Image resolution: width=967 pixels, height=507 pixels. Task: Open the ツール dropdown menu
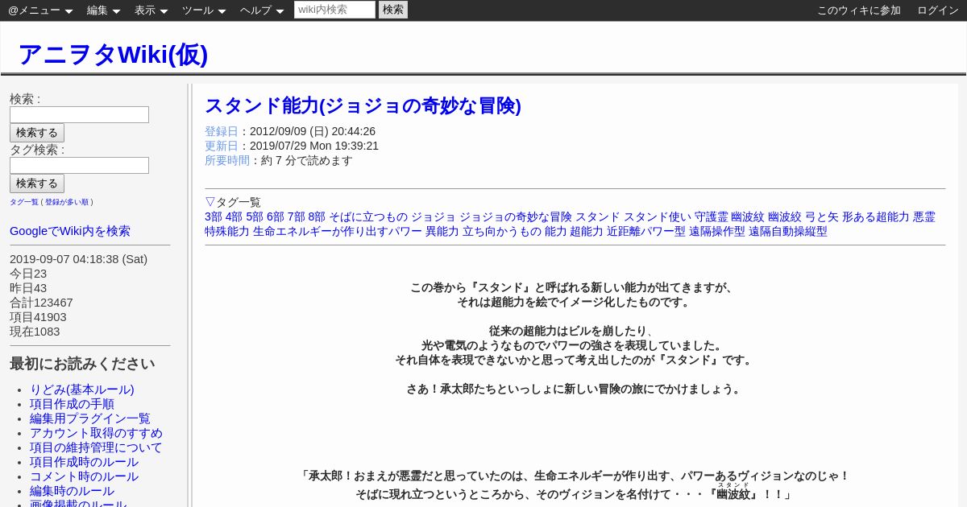point(203,10)
